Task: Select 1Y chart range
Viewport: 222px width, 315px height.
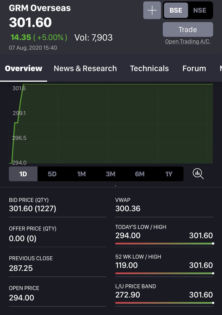Action: point(169,174)
